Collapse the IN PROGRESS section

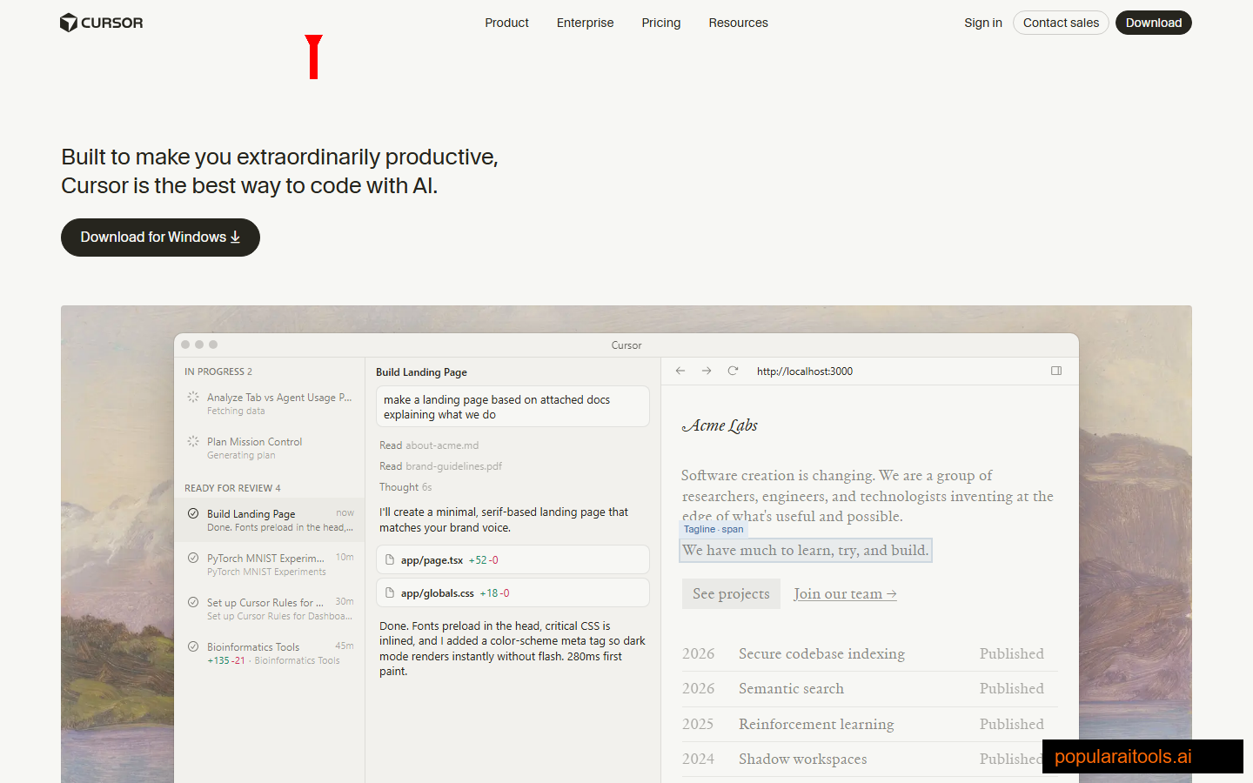(x=218, y=371)
